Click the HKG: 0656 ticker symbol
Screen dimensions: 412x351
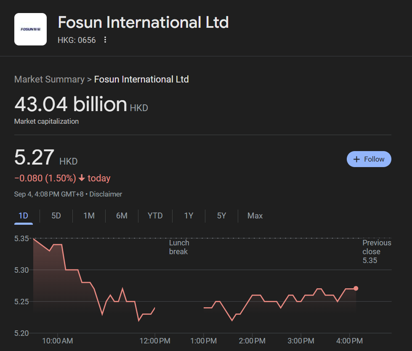(77, 40)
